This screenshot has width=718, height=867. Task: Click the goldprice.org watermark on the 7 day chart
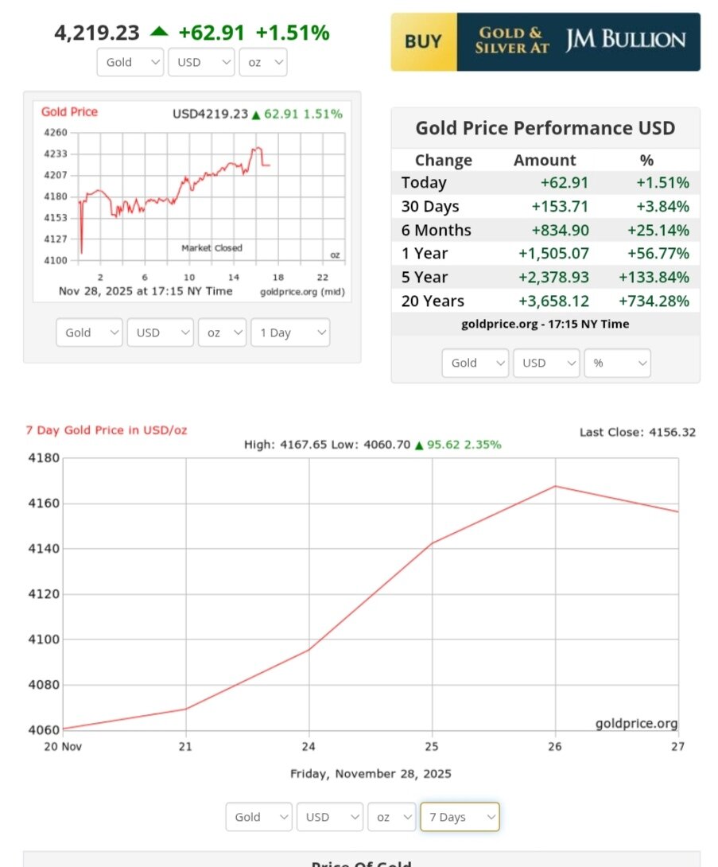[x=636, y=724]
